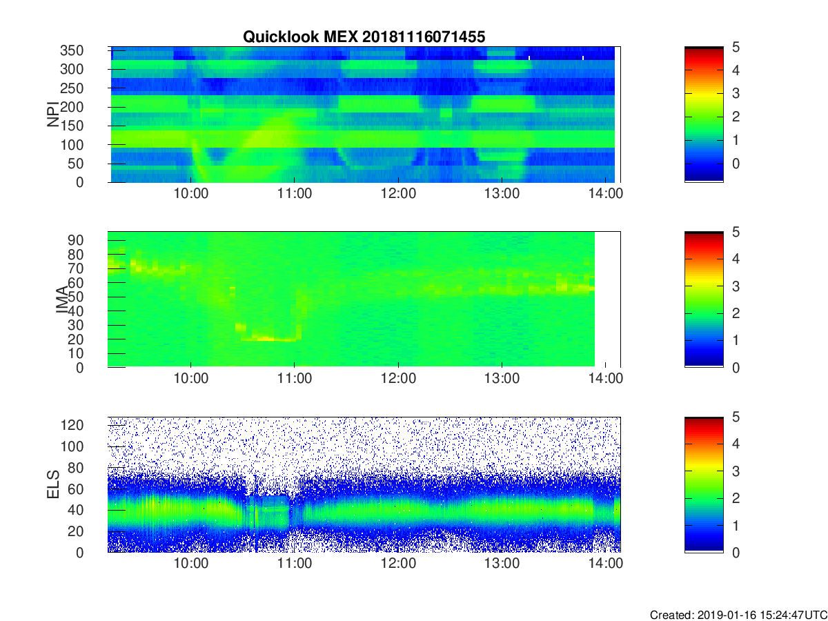Click the "Created: 2019-01-16 15:24:47UTC" timestamp

(x=738, y=615)
